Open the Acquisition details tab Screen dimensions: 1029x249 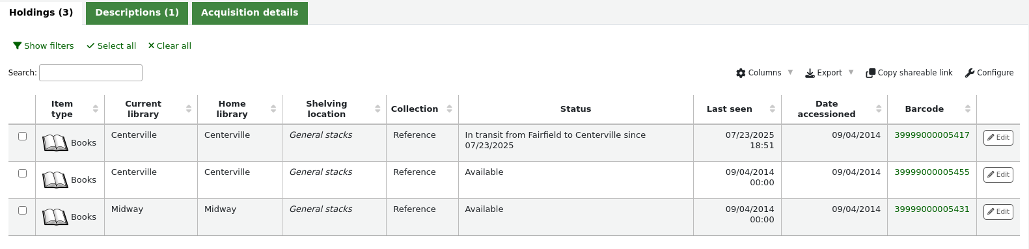[x=249, y=13]
